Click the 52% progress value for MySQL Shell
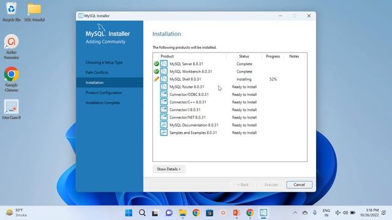Image resolution: width=392 pixels, height=220 pixels. point(273,79)
